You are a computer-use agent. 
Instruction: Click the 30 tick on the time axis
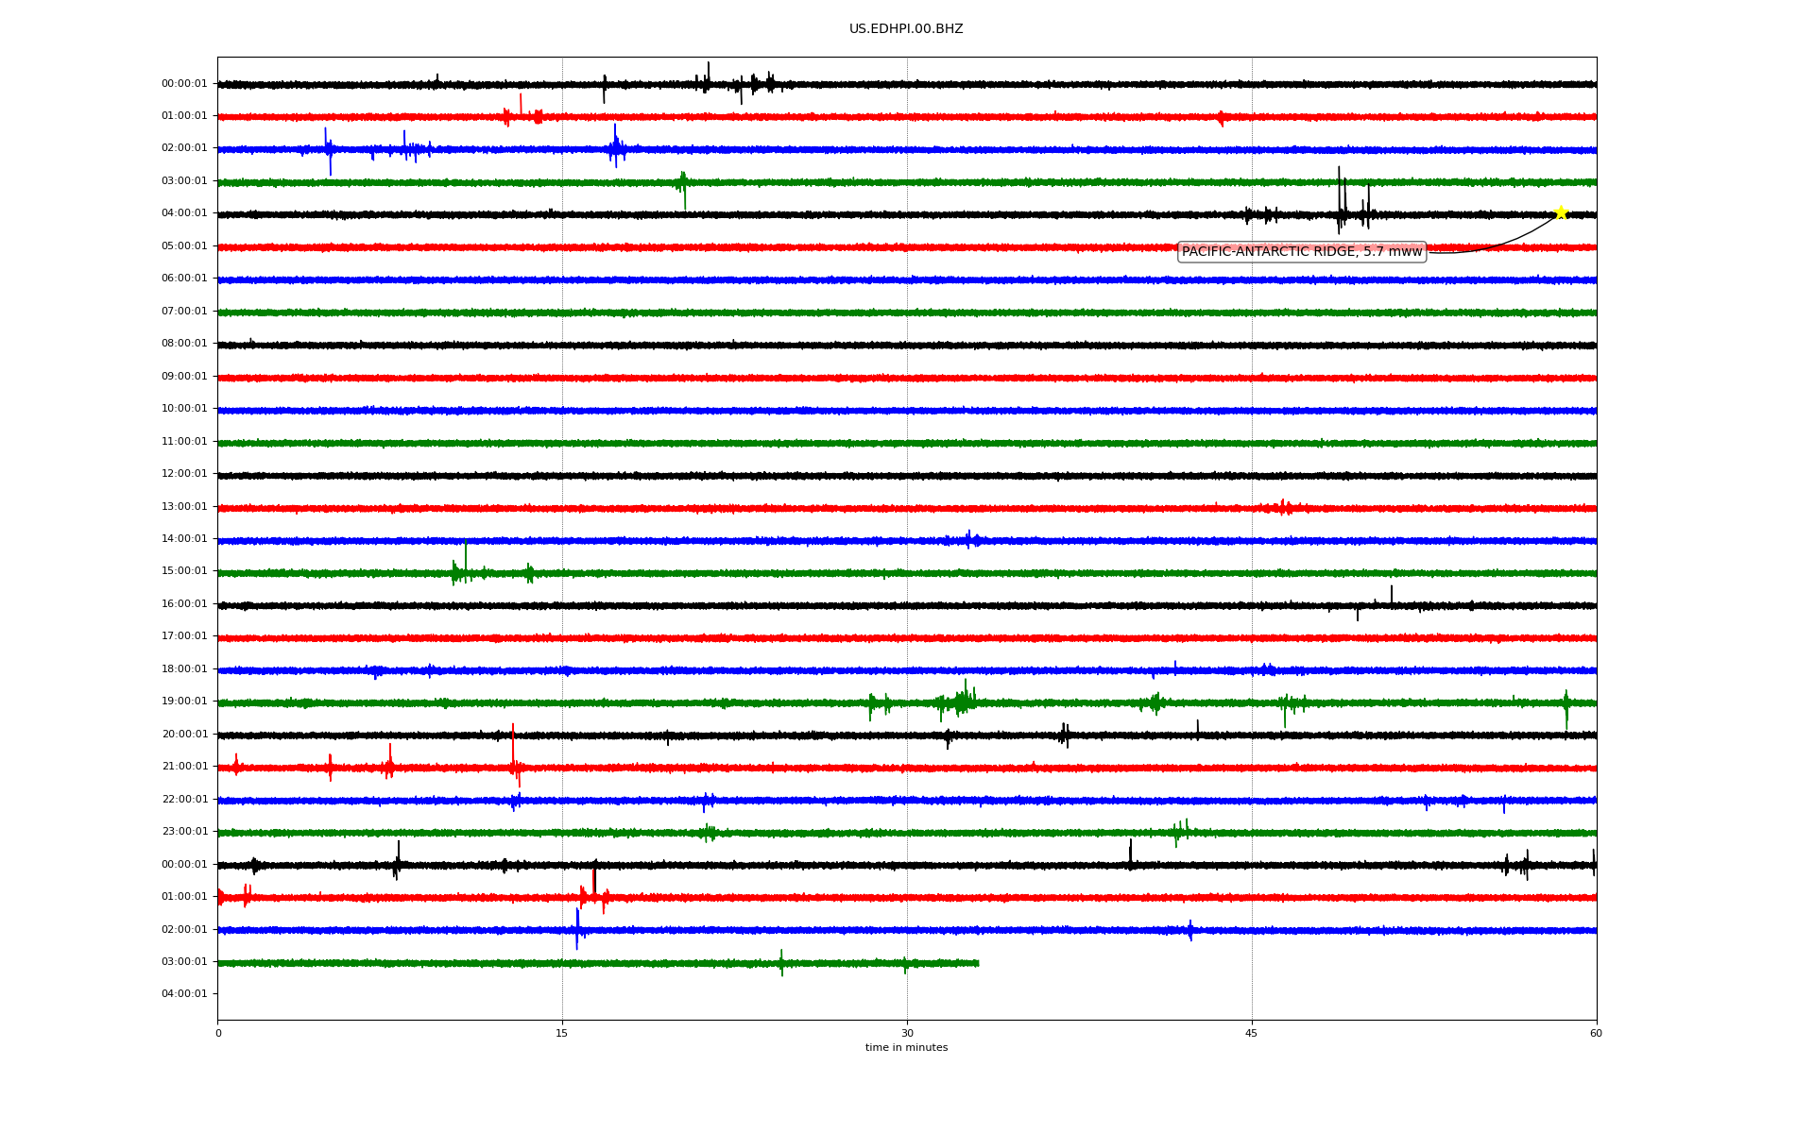907,1033
